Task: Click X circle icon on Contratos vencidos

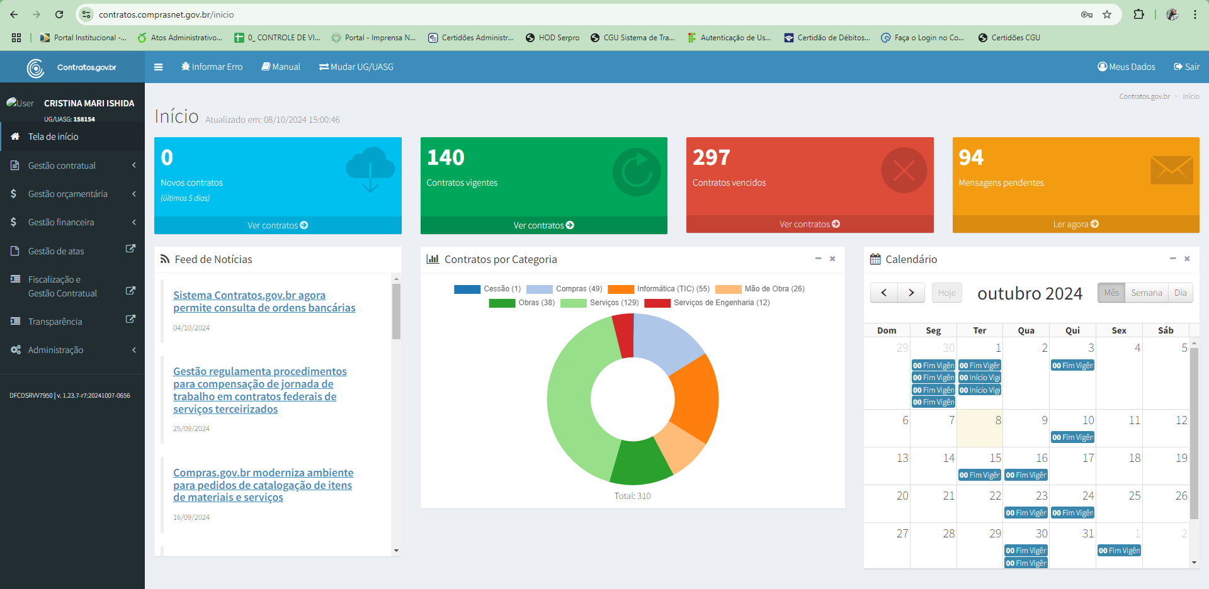Action: pyautogui.click(x=904, y=171)
